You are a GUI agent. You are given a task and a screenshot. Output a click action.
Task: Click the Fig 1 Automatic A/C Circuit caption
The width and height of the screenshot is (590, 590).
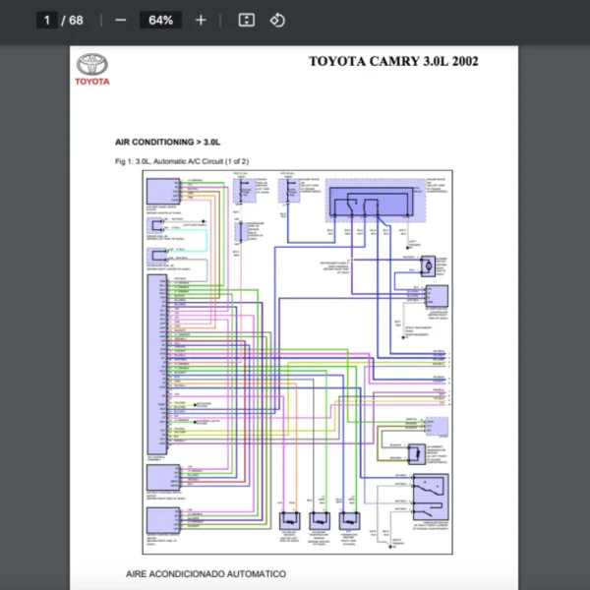(x=182, y=160)
